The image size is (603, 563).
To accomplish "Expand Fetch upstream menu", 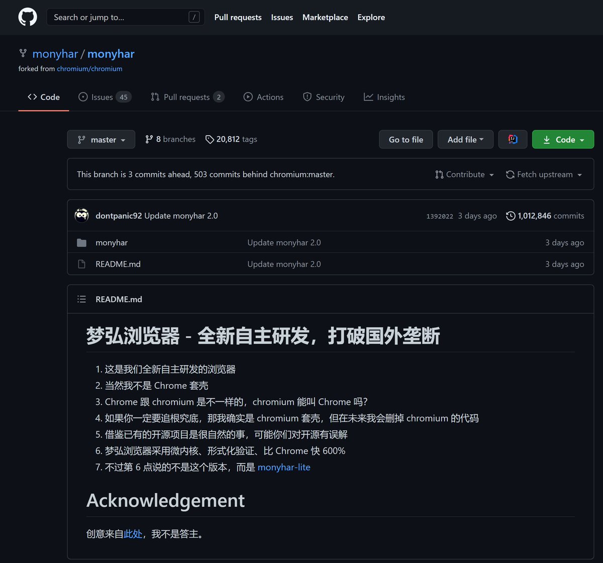I will click(544, 174).
